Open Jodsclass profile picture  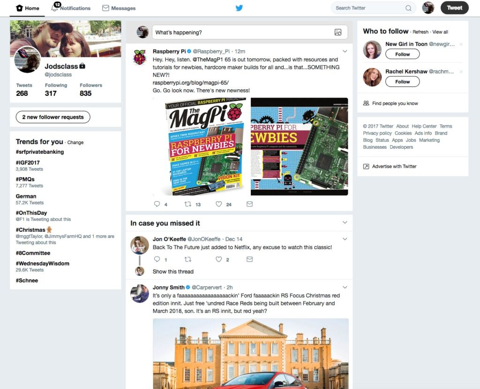point(28,60)
